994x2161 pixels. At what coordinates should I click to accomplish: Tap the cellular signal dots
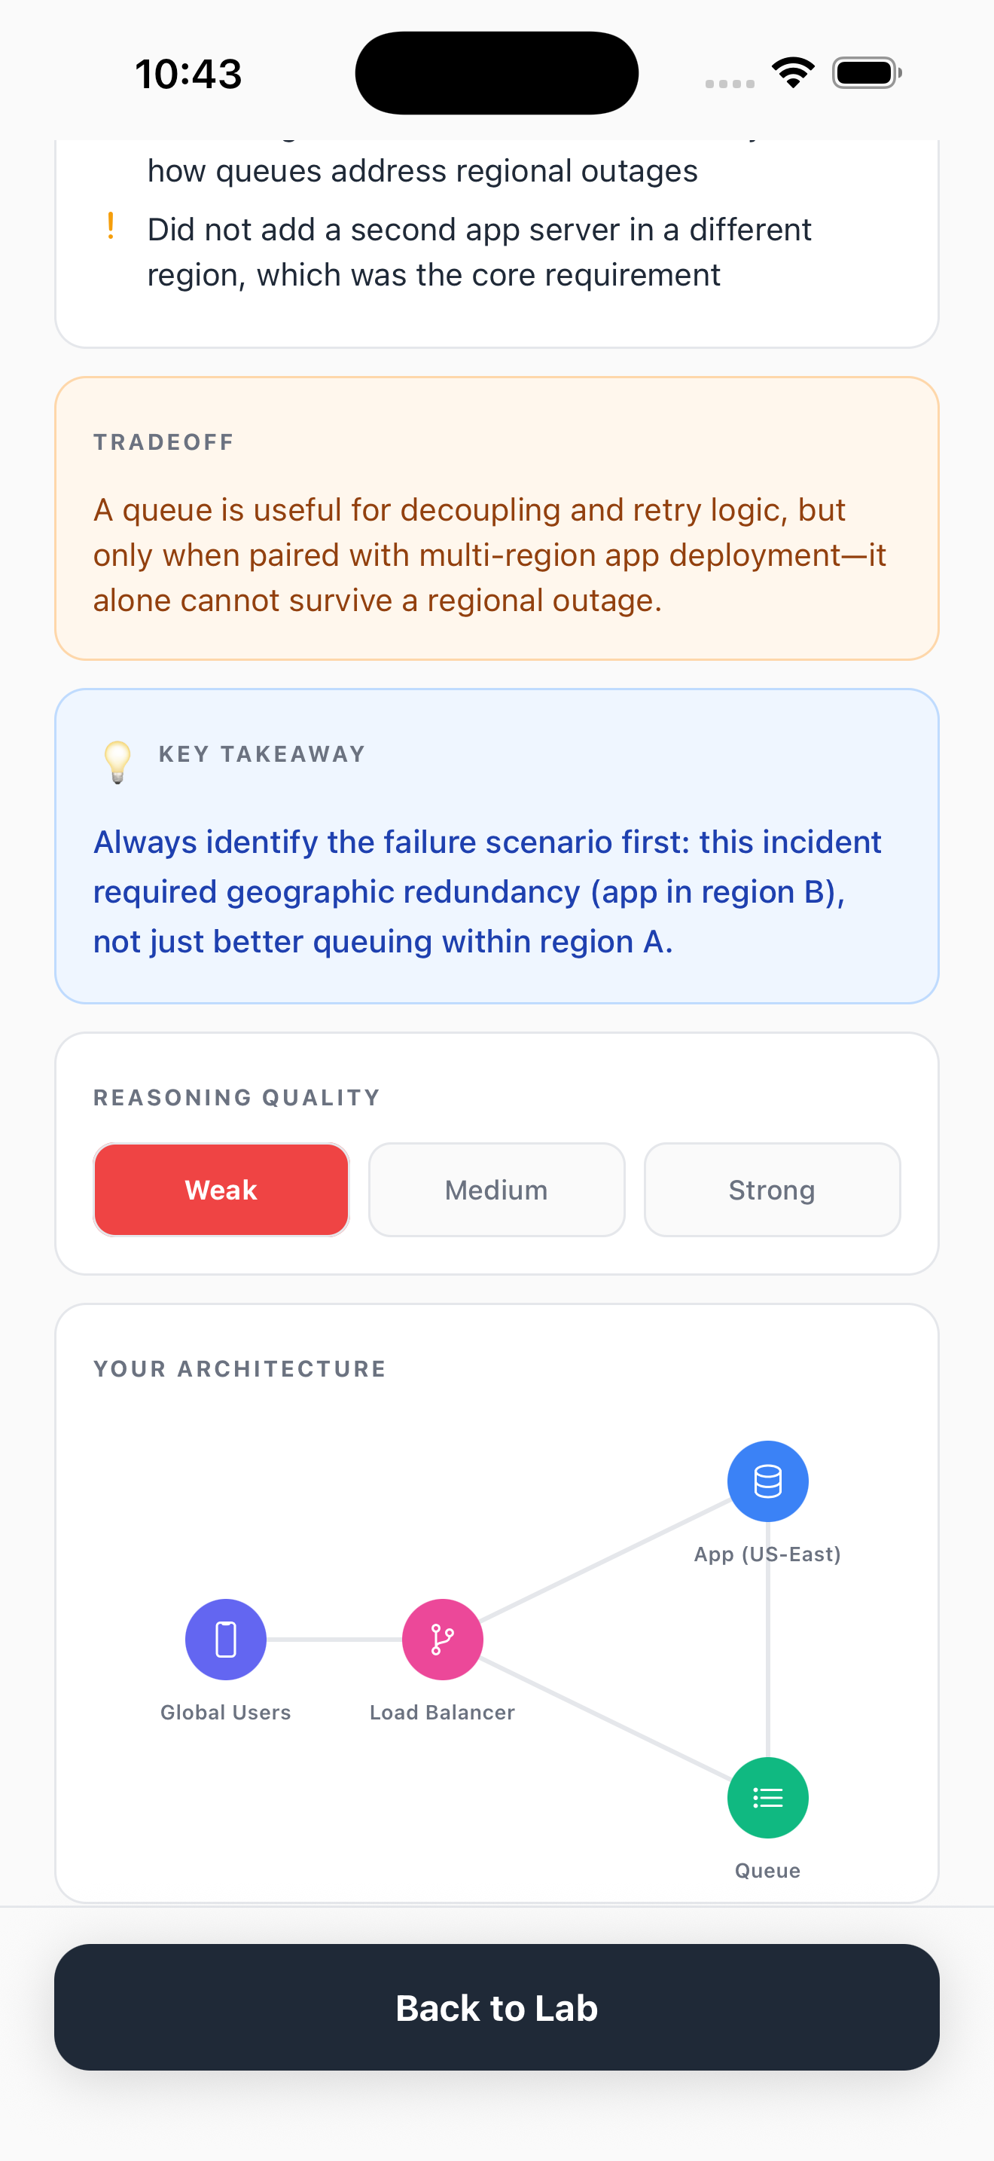point(729,83)
